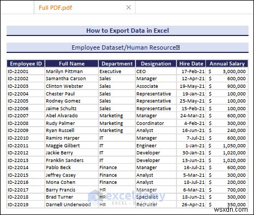Select the name Clinton Webster
The height and width of the screenshot is (215, 254).
click(64, 86)
